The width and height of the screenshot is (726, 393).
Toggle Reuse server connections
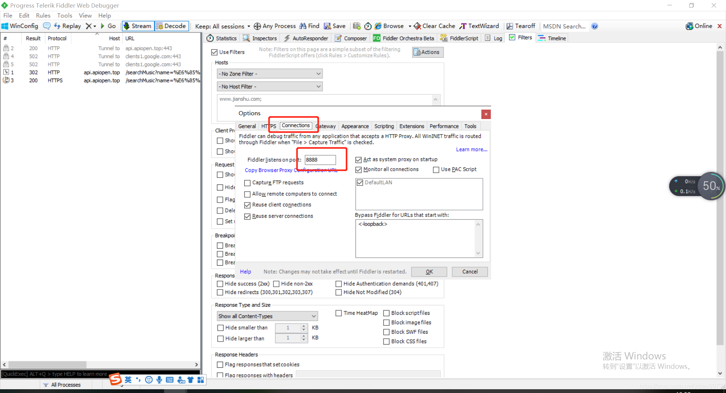[247, 217]
